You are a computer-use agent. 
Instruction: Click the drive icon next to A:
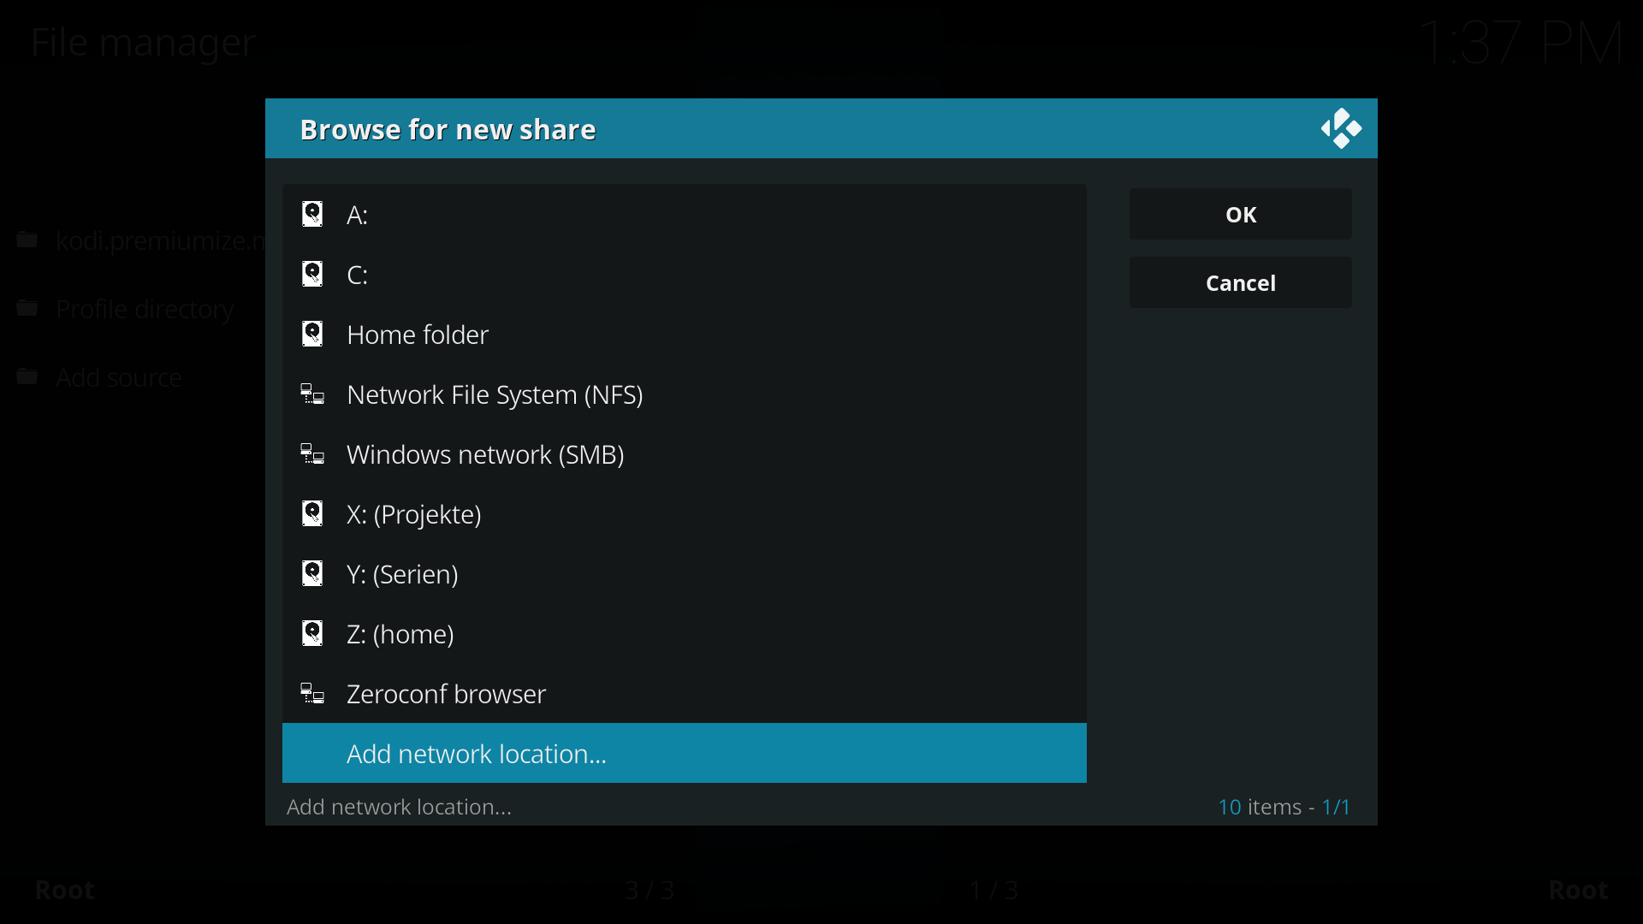coord(312,214)
